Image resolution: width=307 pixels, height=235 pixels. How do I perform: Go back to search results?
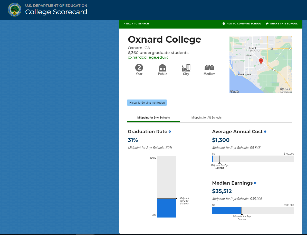[137, 24]
